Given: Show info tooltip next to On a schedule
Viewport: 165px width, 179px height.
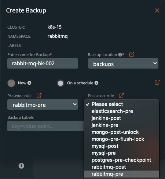Looking at the screenshot, I should [96, 83].
